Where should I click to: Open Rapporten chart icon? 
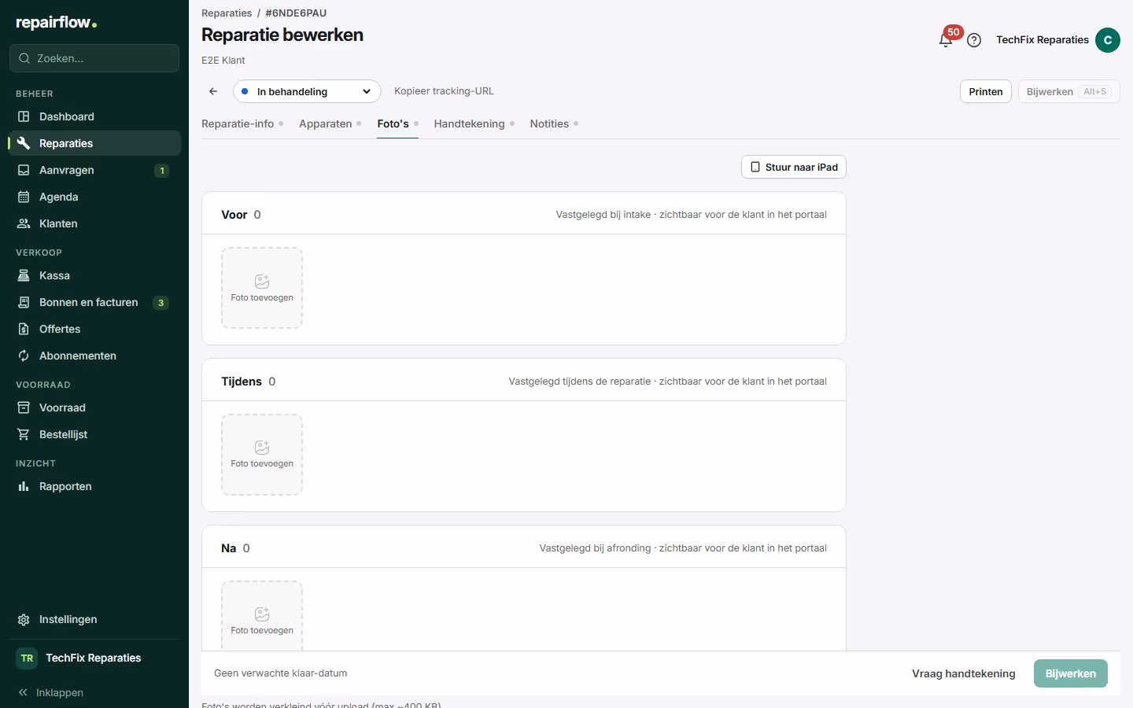(24, 486)
